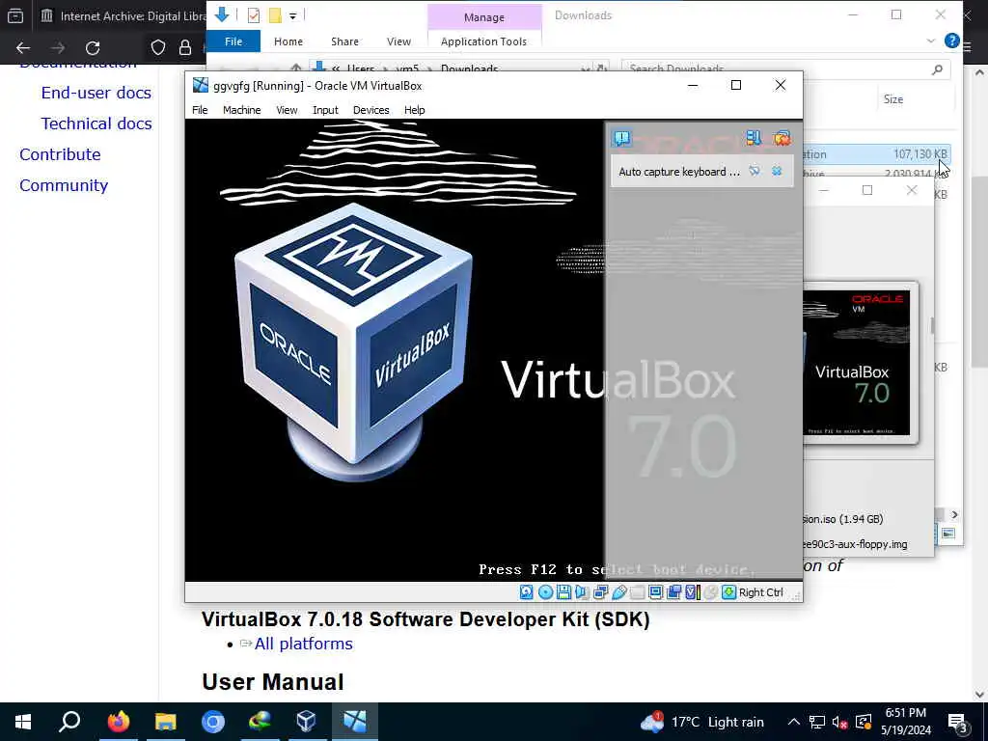Switch to Home tab in File Explorer
The width and height of the screenshot is (988, 741).
tap(288, 41)
